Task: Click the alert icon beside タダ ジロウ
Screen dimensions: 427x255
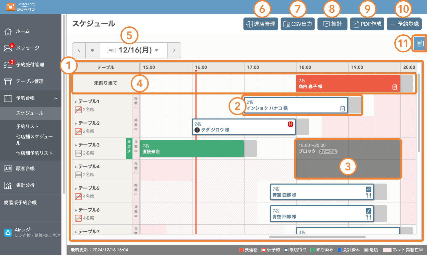Action: click(197, 130)
